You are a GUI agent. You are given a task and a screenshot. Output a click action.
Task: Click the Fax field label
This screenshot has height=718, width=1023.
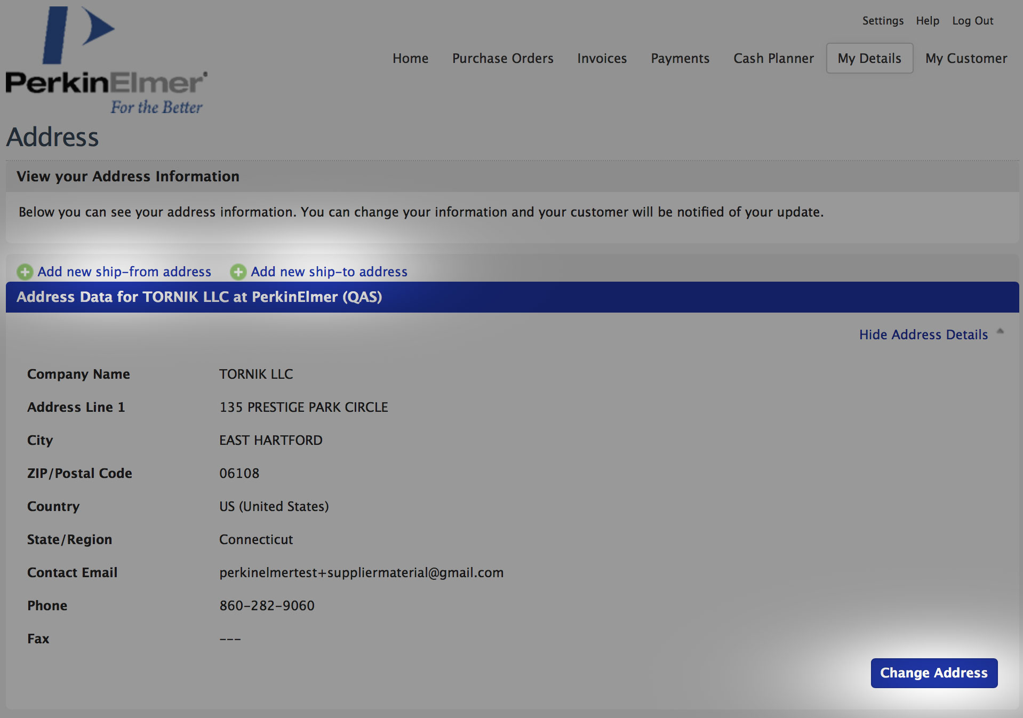click(x=38, y=639)
